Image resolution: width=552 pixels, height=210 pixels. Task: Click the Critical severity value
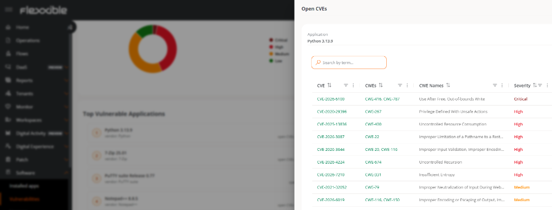point(521,99)
